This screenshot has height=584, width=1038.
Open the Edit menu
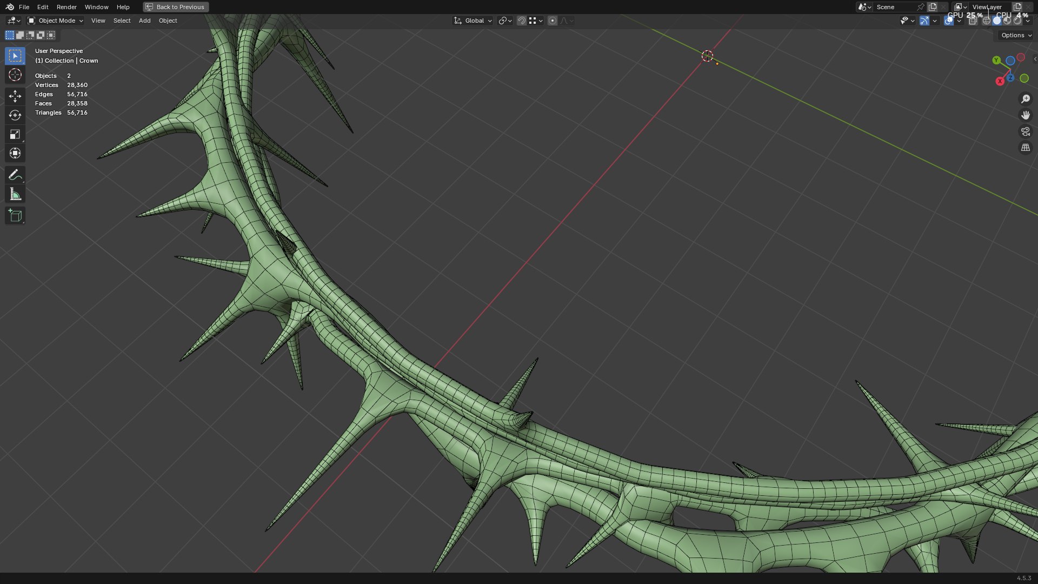[x=43, y=7]
